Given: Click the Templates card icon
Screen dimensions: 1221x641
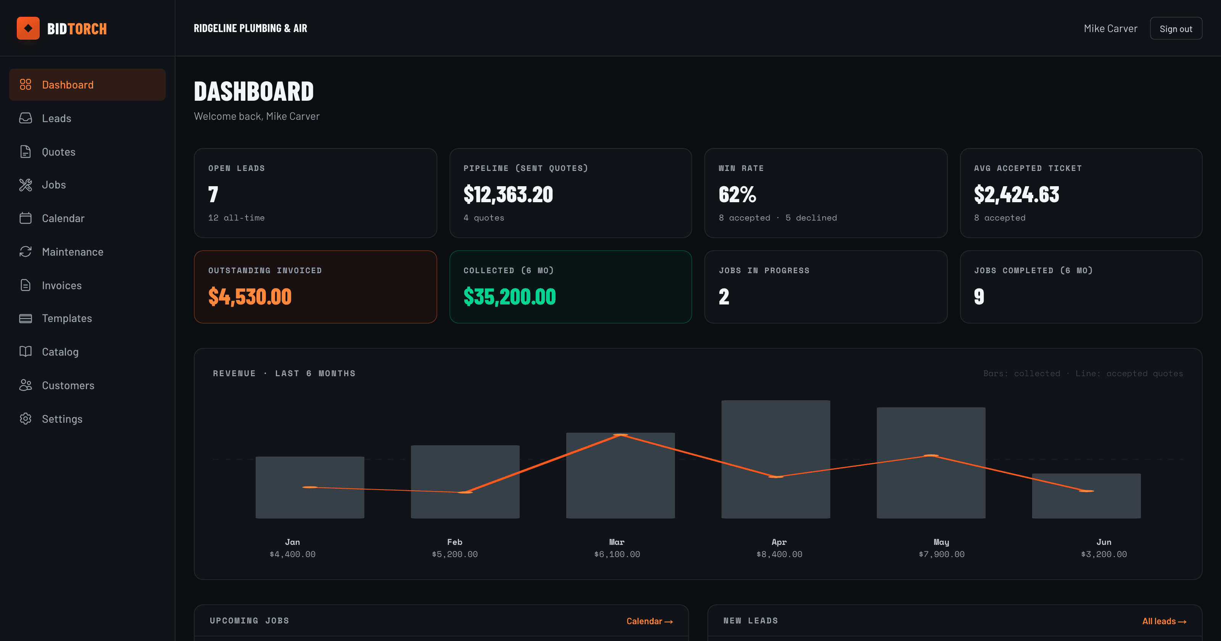Looking at the screenshot, I should coord(26,318).
